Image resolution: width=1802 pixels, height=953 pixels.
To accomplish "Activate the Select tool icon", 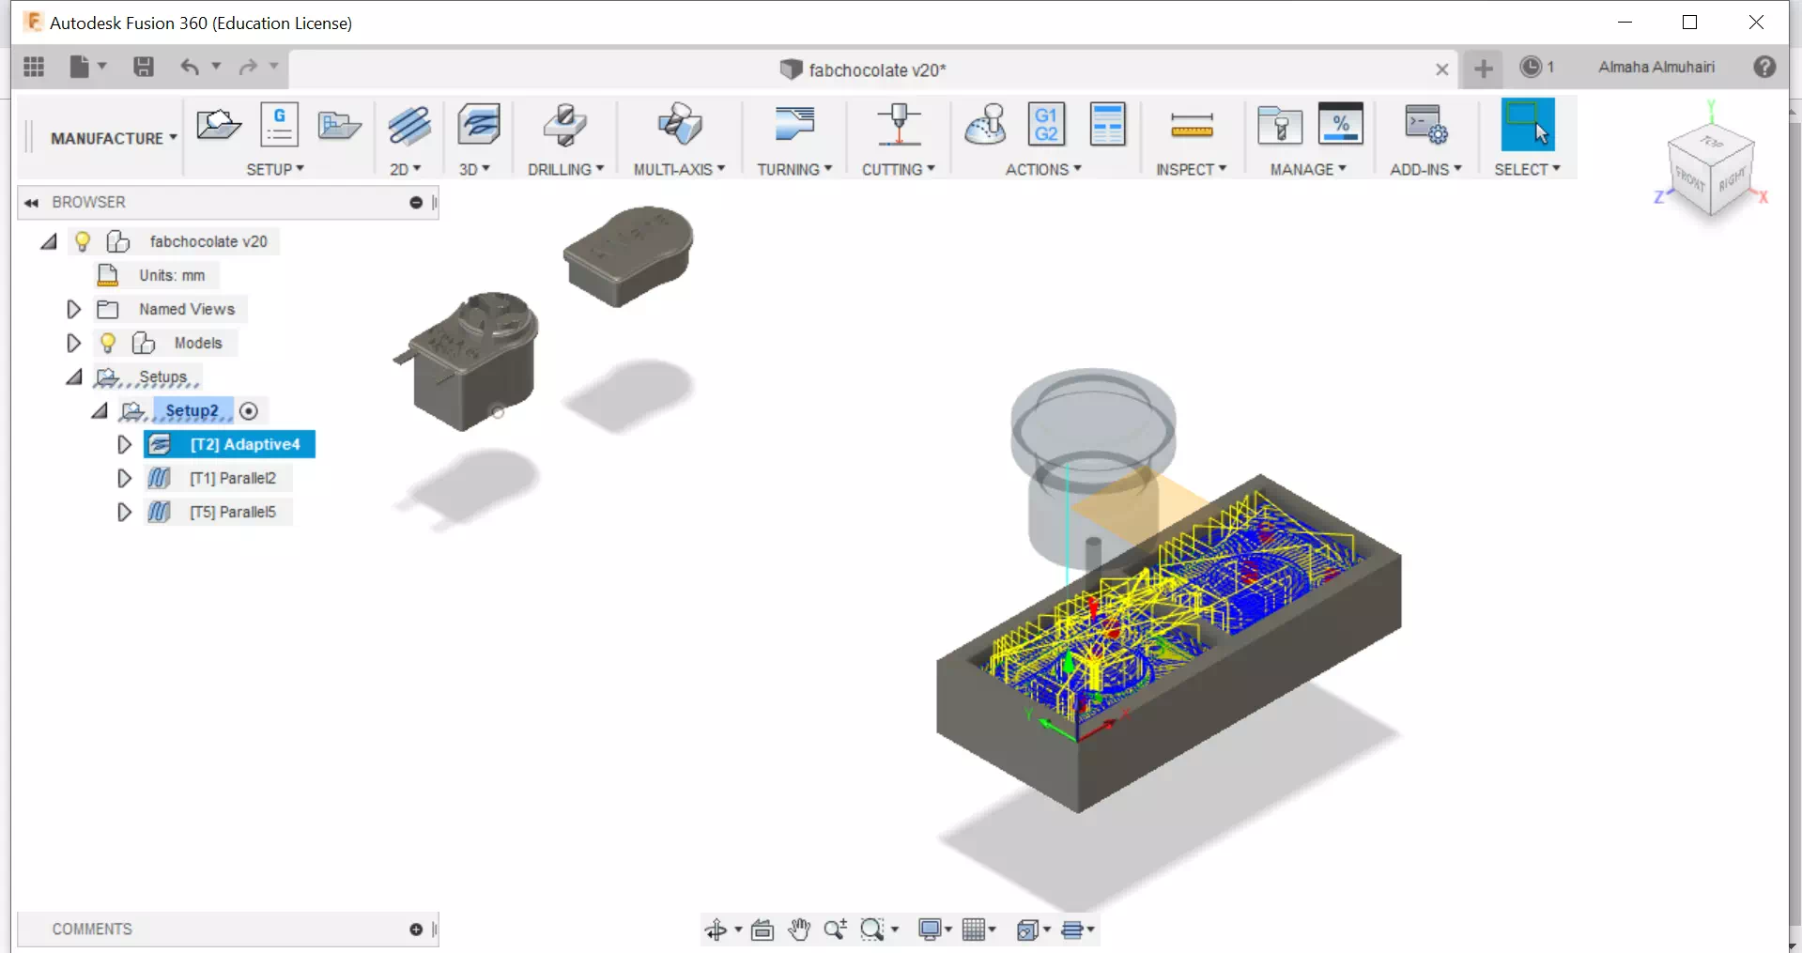I will point(1528,124).
